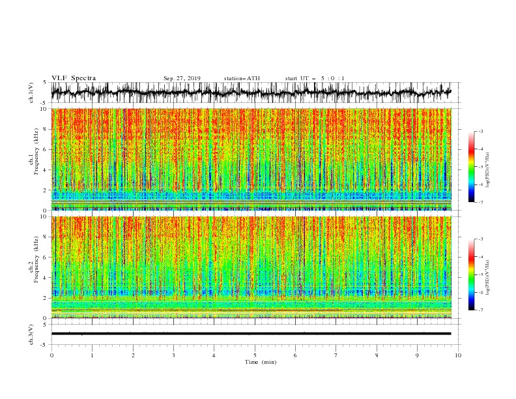Click the "4" kHz tick on ch.1 frequency axis
This screenshot has height=399, width=516.
click(46, 170)
